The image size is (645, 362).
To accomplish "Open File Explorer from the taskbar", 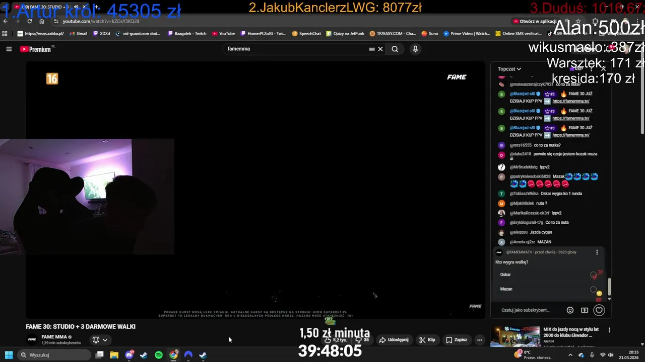I will click(114, 355).
